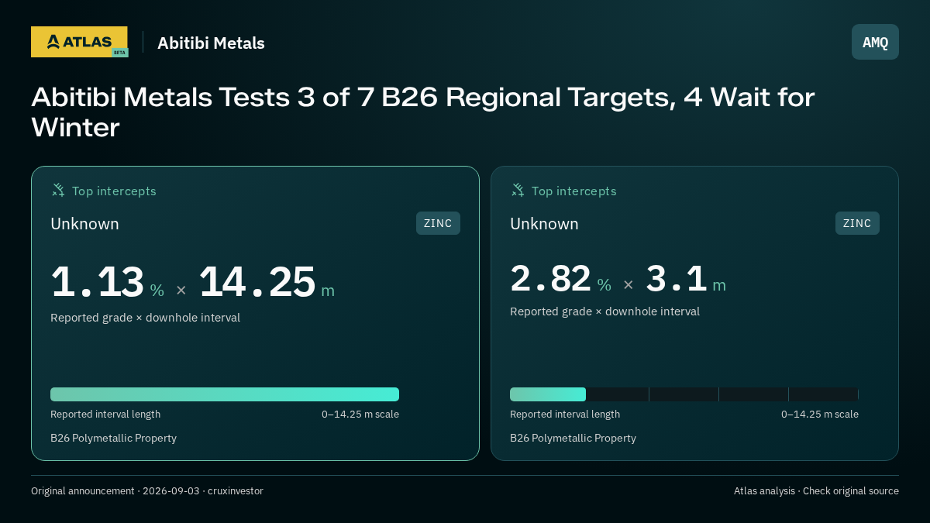The image size is (930, 523).
Task: Click 'Reported grade × downhole interval' under 1.13%
Action: pyautogui.click(x=145, y=318)
